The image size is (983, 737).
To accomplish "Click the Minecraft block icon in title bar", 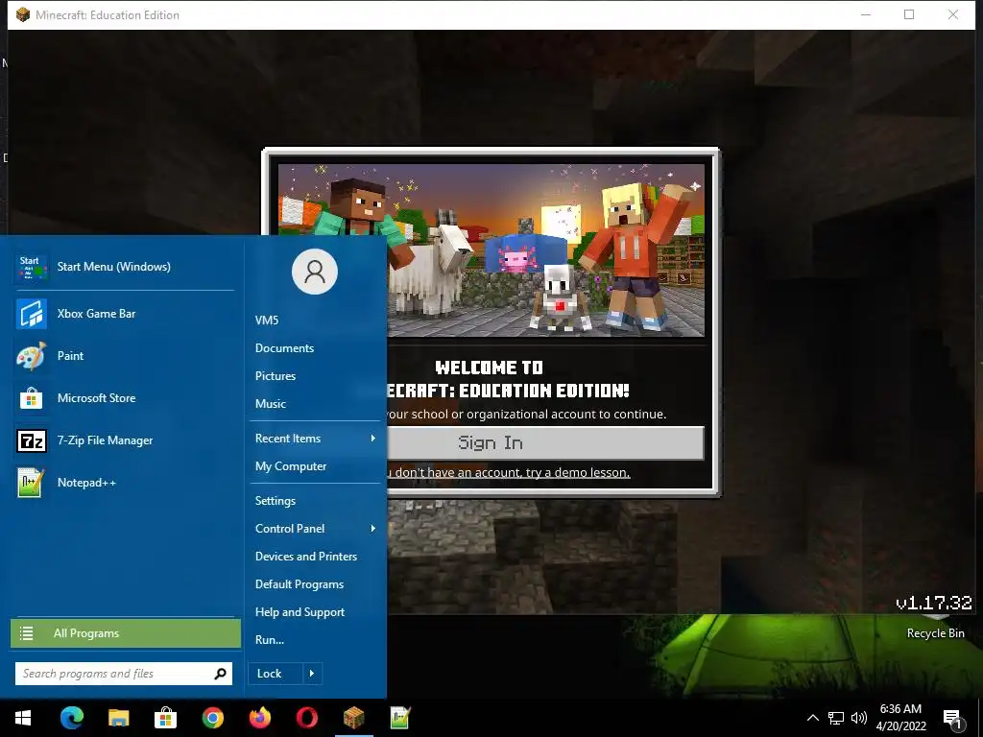I will pyautogui.click(x=23, y=14).
